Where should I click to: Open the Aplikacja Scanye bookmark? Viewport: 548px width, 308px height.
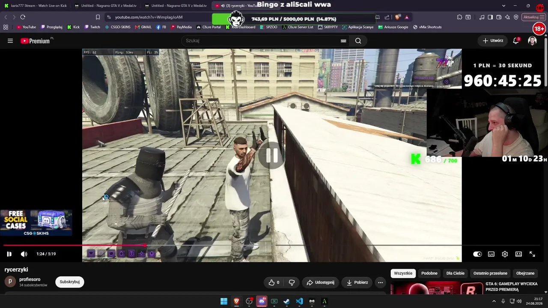pos(357,27)
